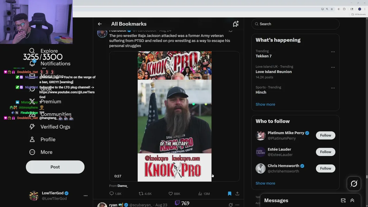Click the white Post button
The width and height of the screenshot is (368, 207).
point(55,167)
